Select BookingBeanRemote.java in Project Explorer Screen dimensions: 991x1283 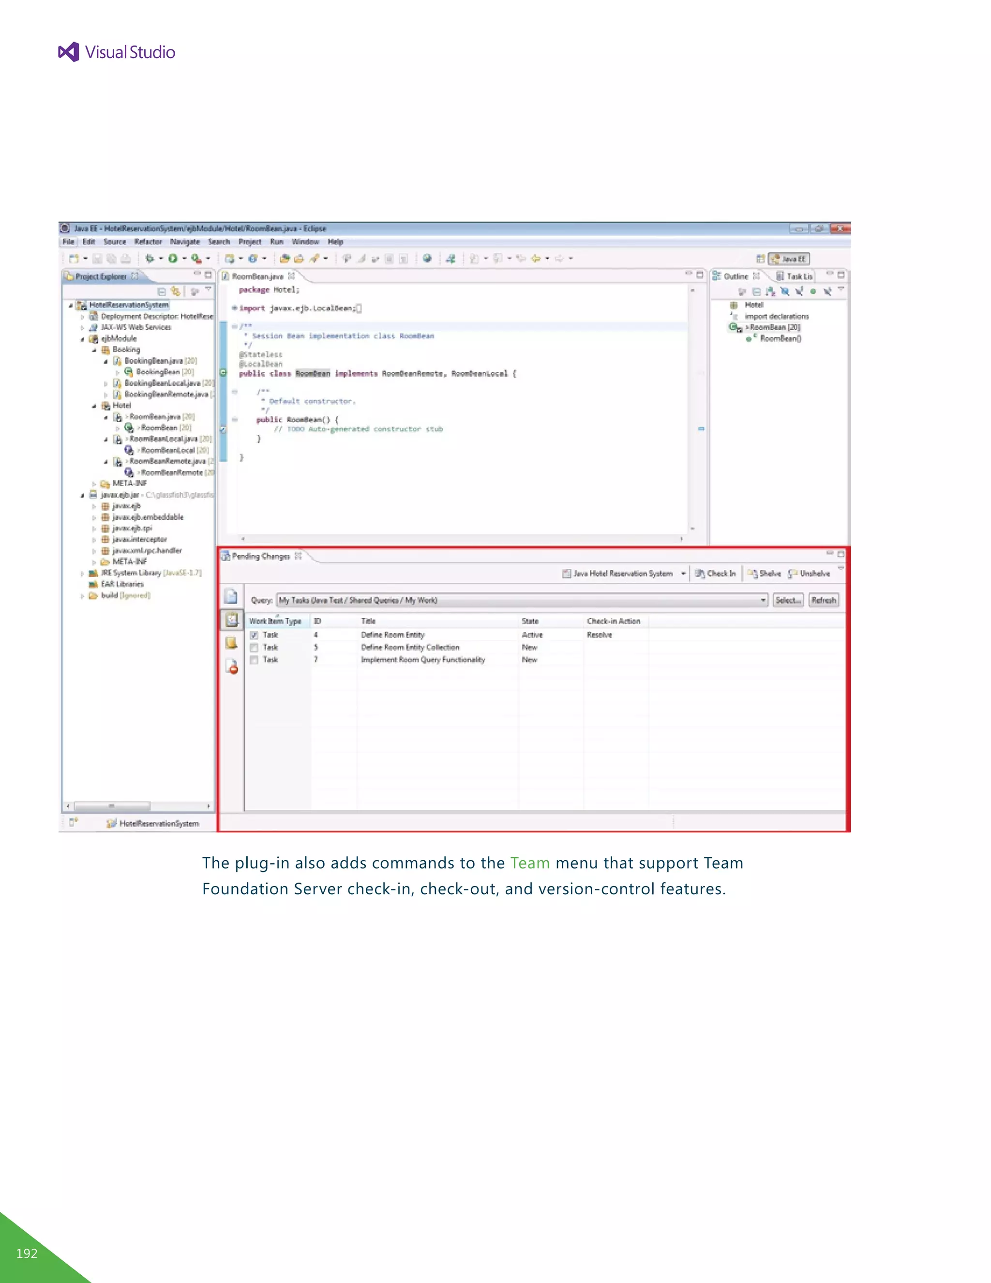(164, 395)
